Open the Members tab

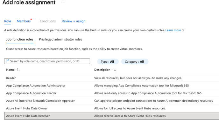pos(24,21)
